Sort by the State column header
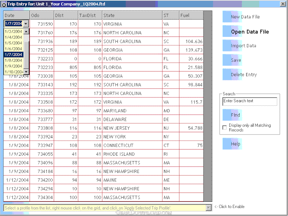Viewport: 288px width, 216px height. pos(132,15)
